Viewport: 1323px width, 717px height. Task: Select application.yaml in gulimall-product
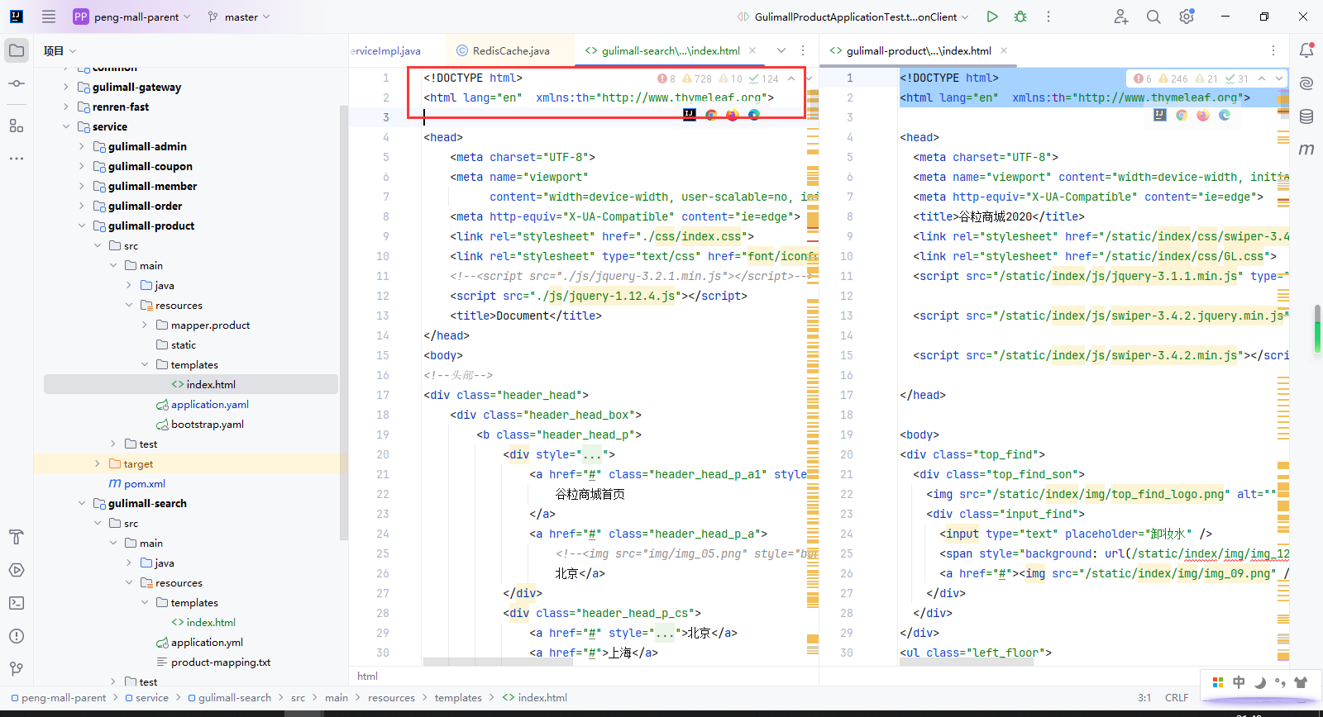[209, 404]
